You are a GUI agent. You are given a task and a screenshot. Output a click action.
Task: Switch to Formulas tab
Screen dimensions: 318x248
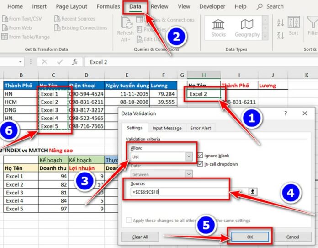pyautogui.click(x=108, y=6)
